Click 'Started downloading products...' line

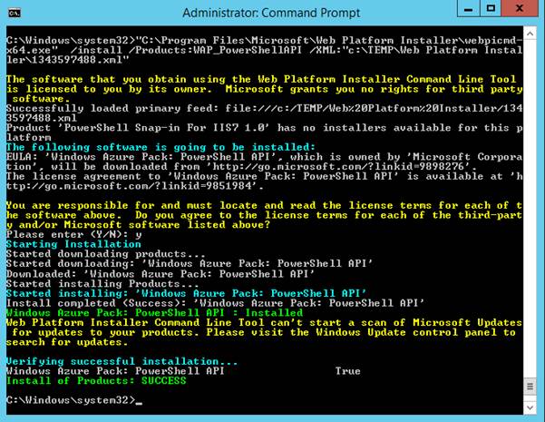tap(106, 254)
